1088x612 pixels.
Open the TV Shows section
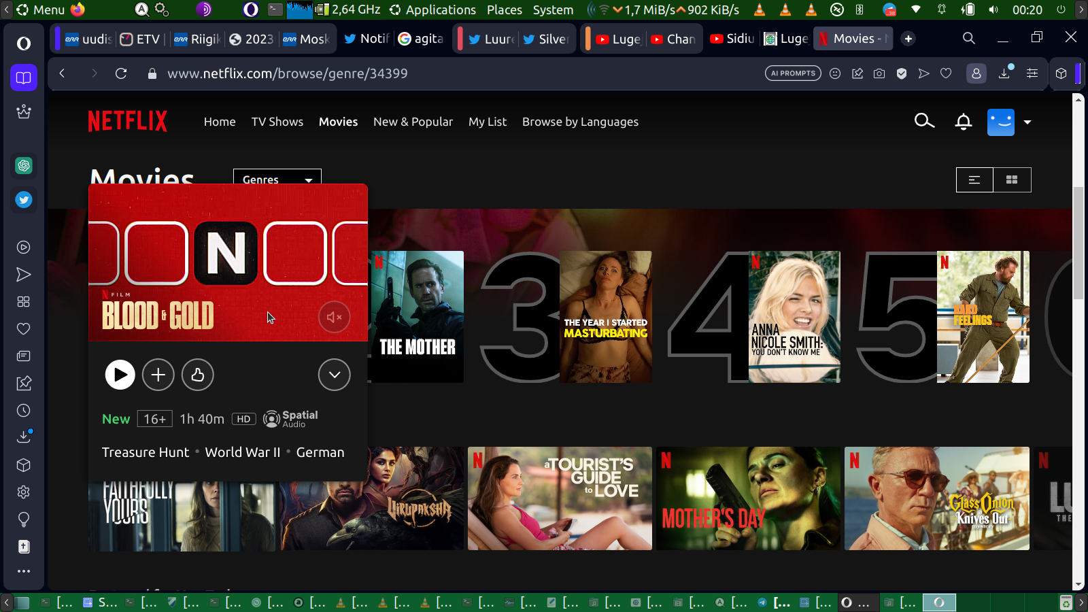click(277, 122)
